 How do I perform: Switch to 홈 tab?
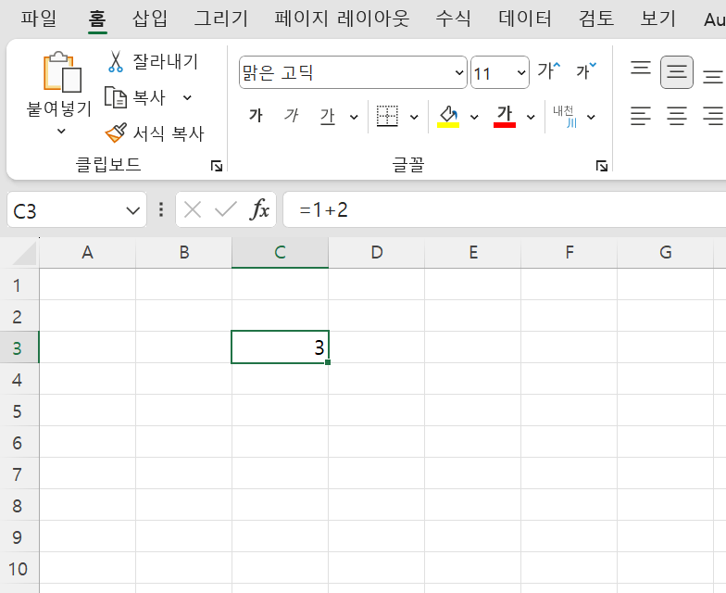[97, 19]
